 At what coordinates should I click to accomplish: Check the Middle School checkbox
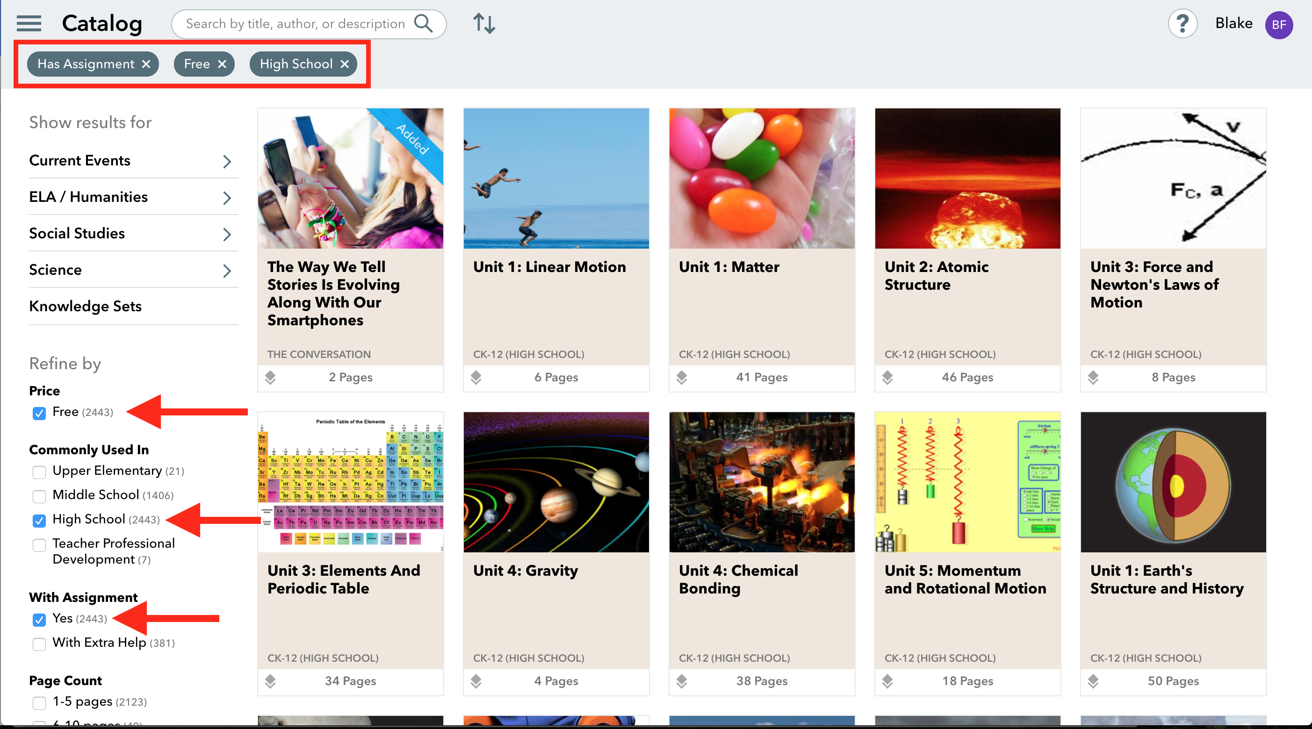coord(39,496)
